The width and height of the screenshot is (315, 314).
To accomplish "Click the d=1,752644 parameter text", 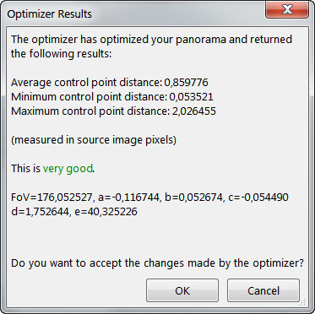I will pos(41,212).
